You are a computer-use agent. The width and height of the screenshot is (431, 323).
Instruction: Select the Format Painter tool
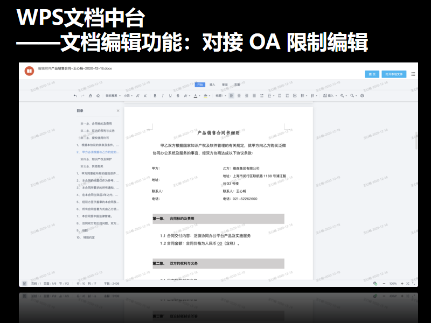(91, 96)
